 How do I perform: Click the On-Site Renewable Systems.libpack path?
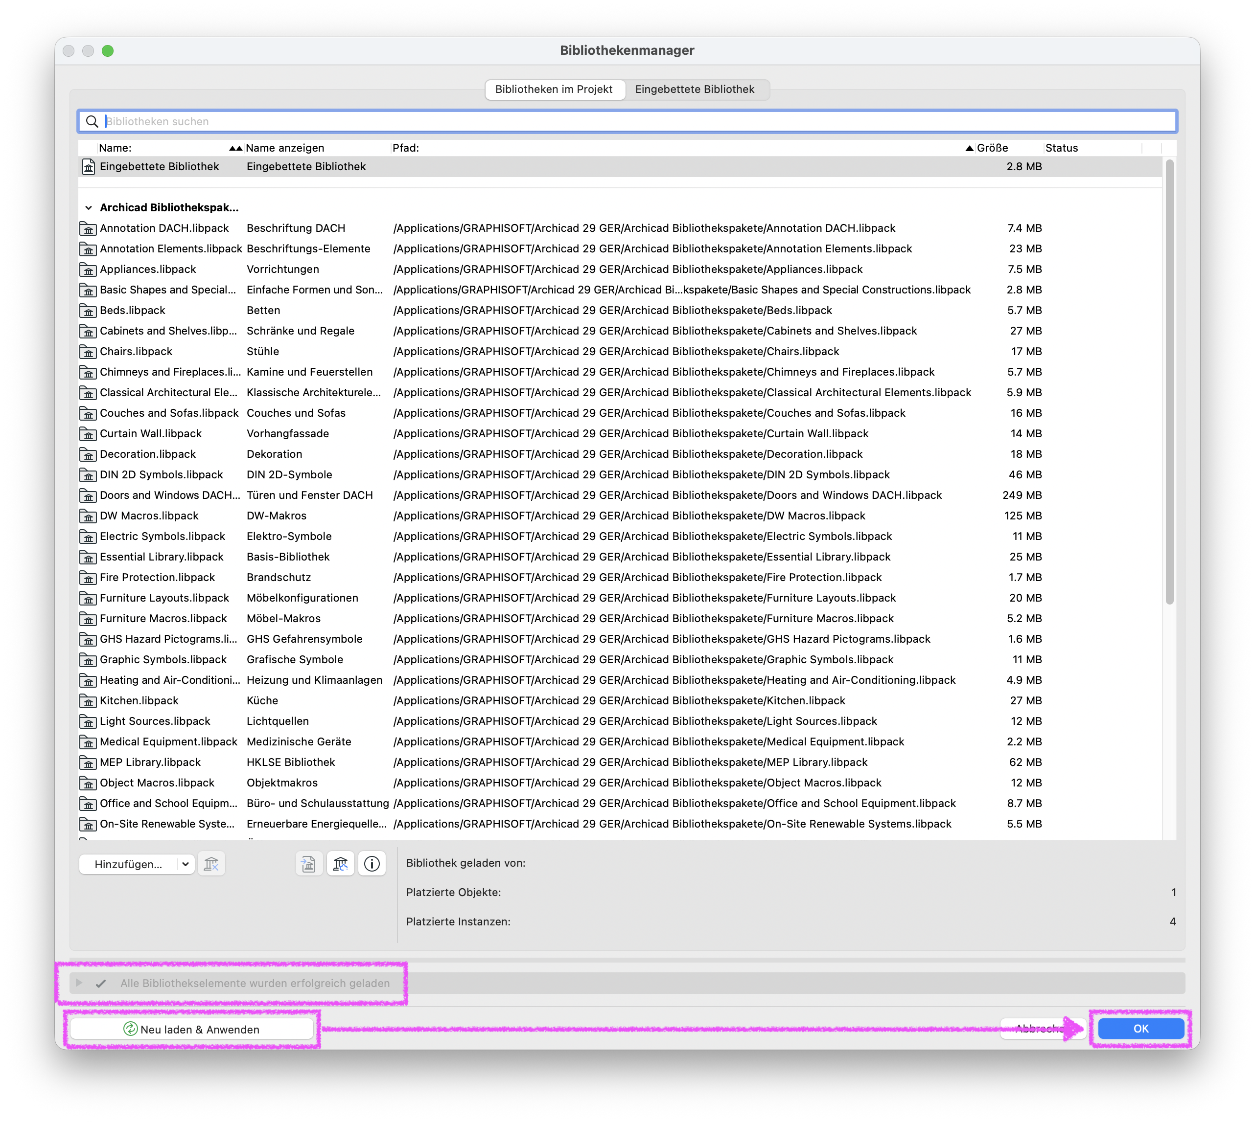click(673, 824)
